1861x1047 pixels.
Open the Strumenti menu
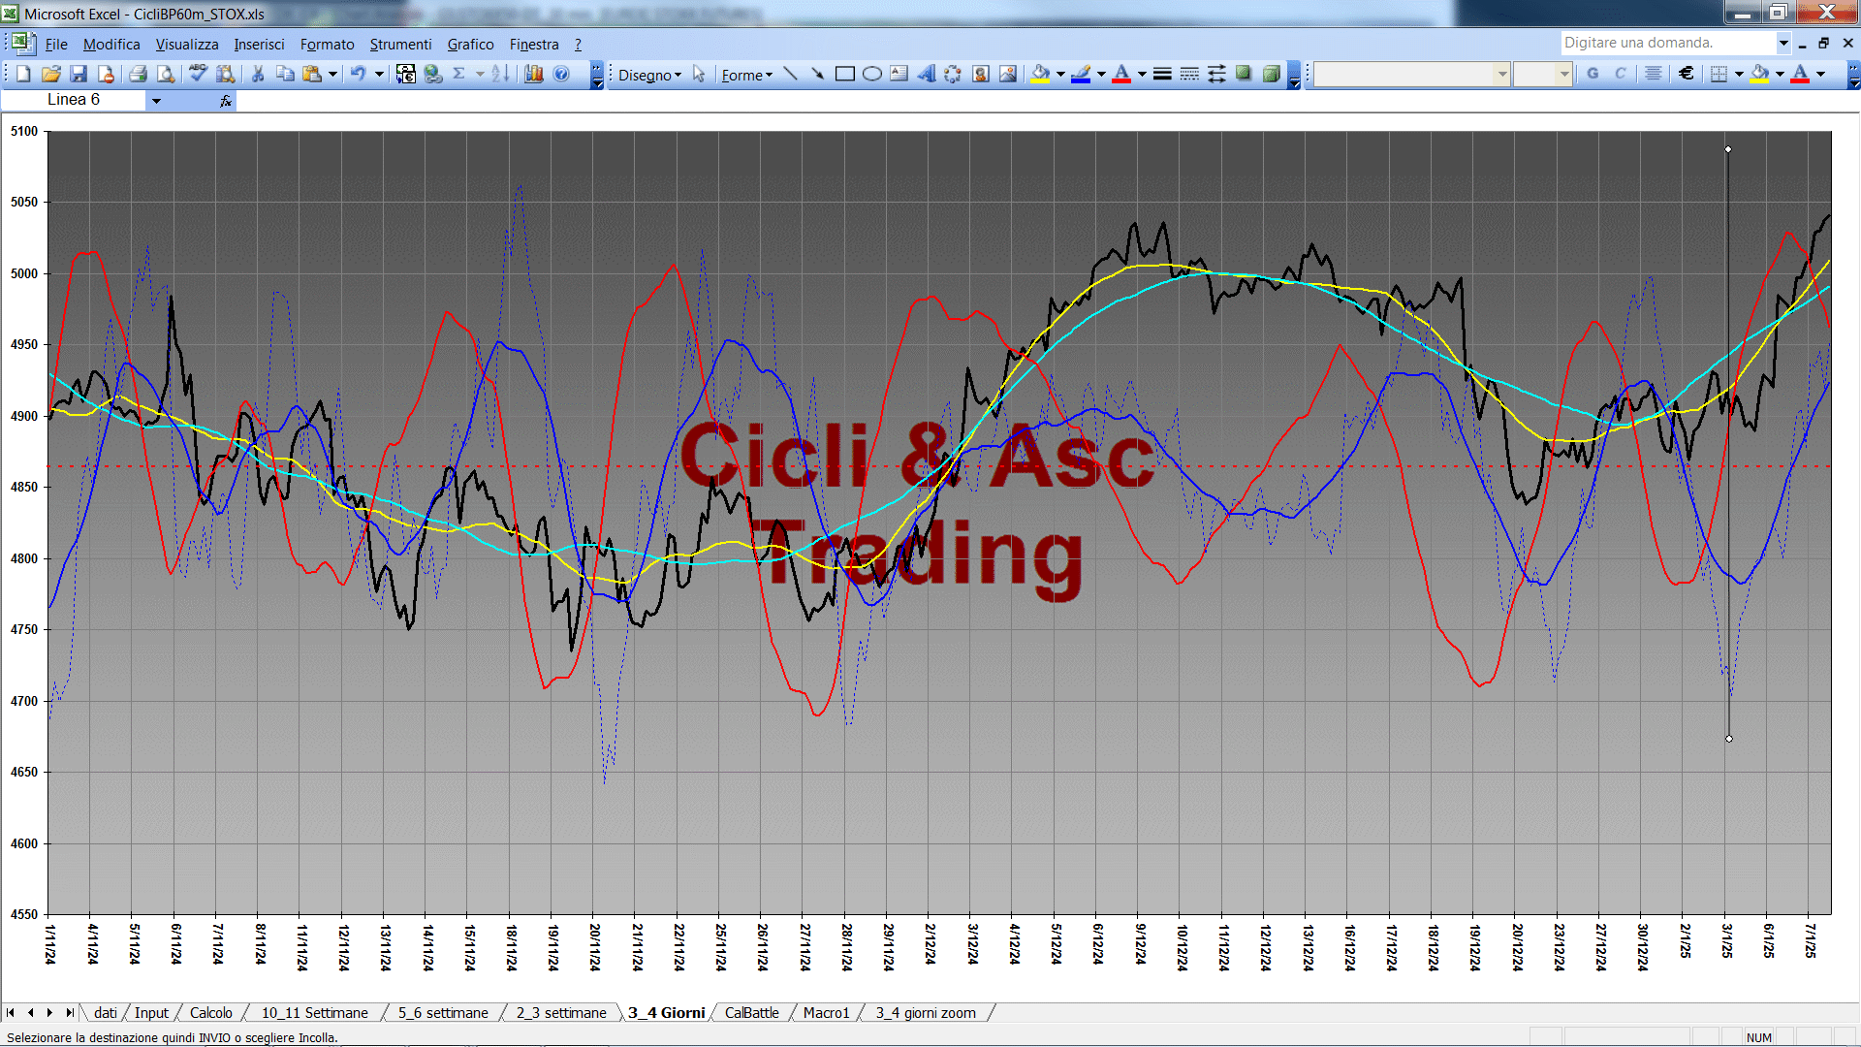(400, 45)
